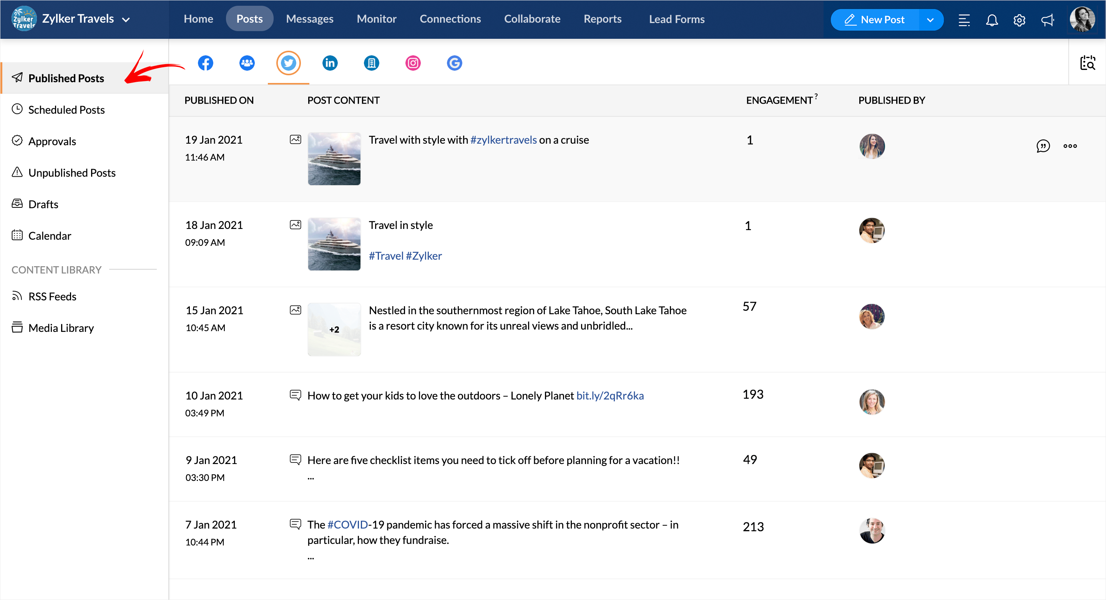Viewport: 1106px width, 600px height.
Task: Open the Lake Tahoe post image thumbnail
Action: [x=334, y=329]
